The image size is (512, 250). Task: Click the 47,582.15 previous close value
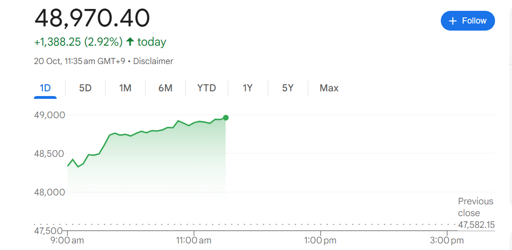pos(476,225)
